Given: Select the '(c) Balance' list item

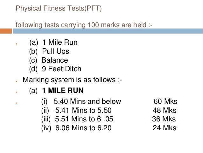Looking at the screenshot, I should 49,60.
